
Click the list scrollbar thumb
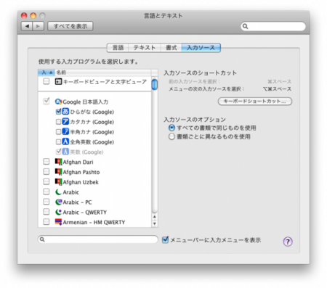click(155, 84)
